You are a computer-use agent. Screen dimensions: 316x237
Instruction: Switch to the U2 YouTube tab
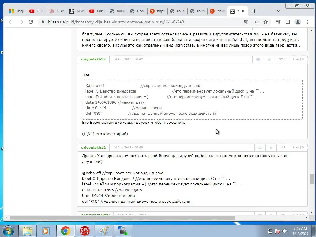click(37, 11)
